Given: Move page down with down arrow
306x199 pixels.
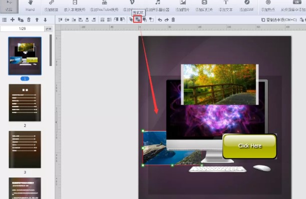Looking at the screenshot, I should (45, 19).
